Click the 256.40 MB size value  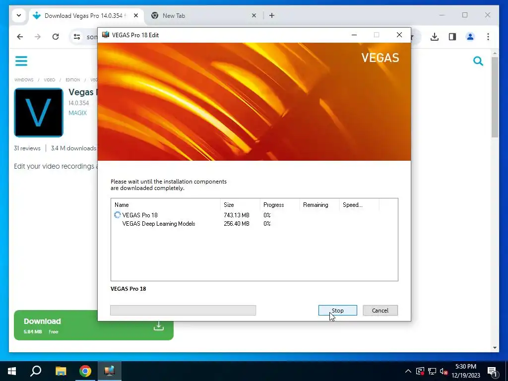click(237, 224)
